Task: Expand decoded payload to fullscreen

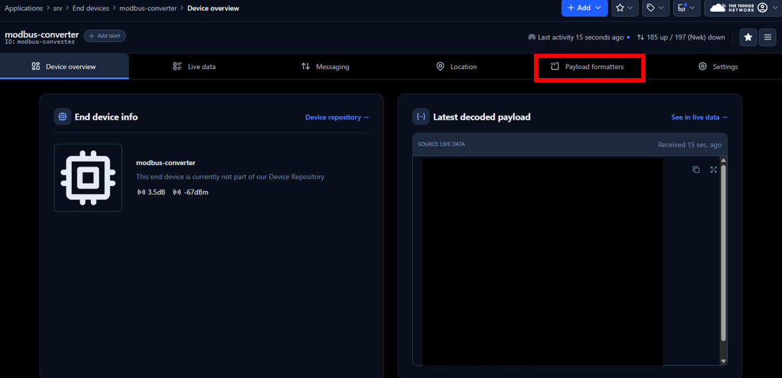Action: tap(713, 169)
